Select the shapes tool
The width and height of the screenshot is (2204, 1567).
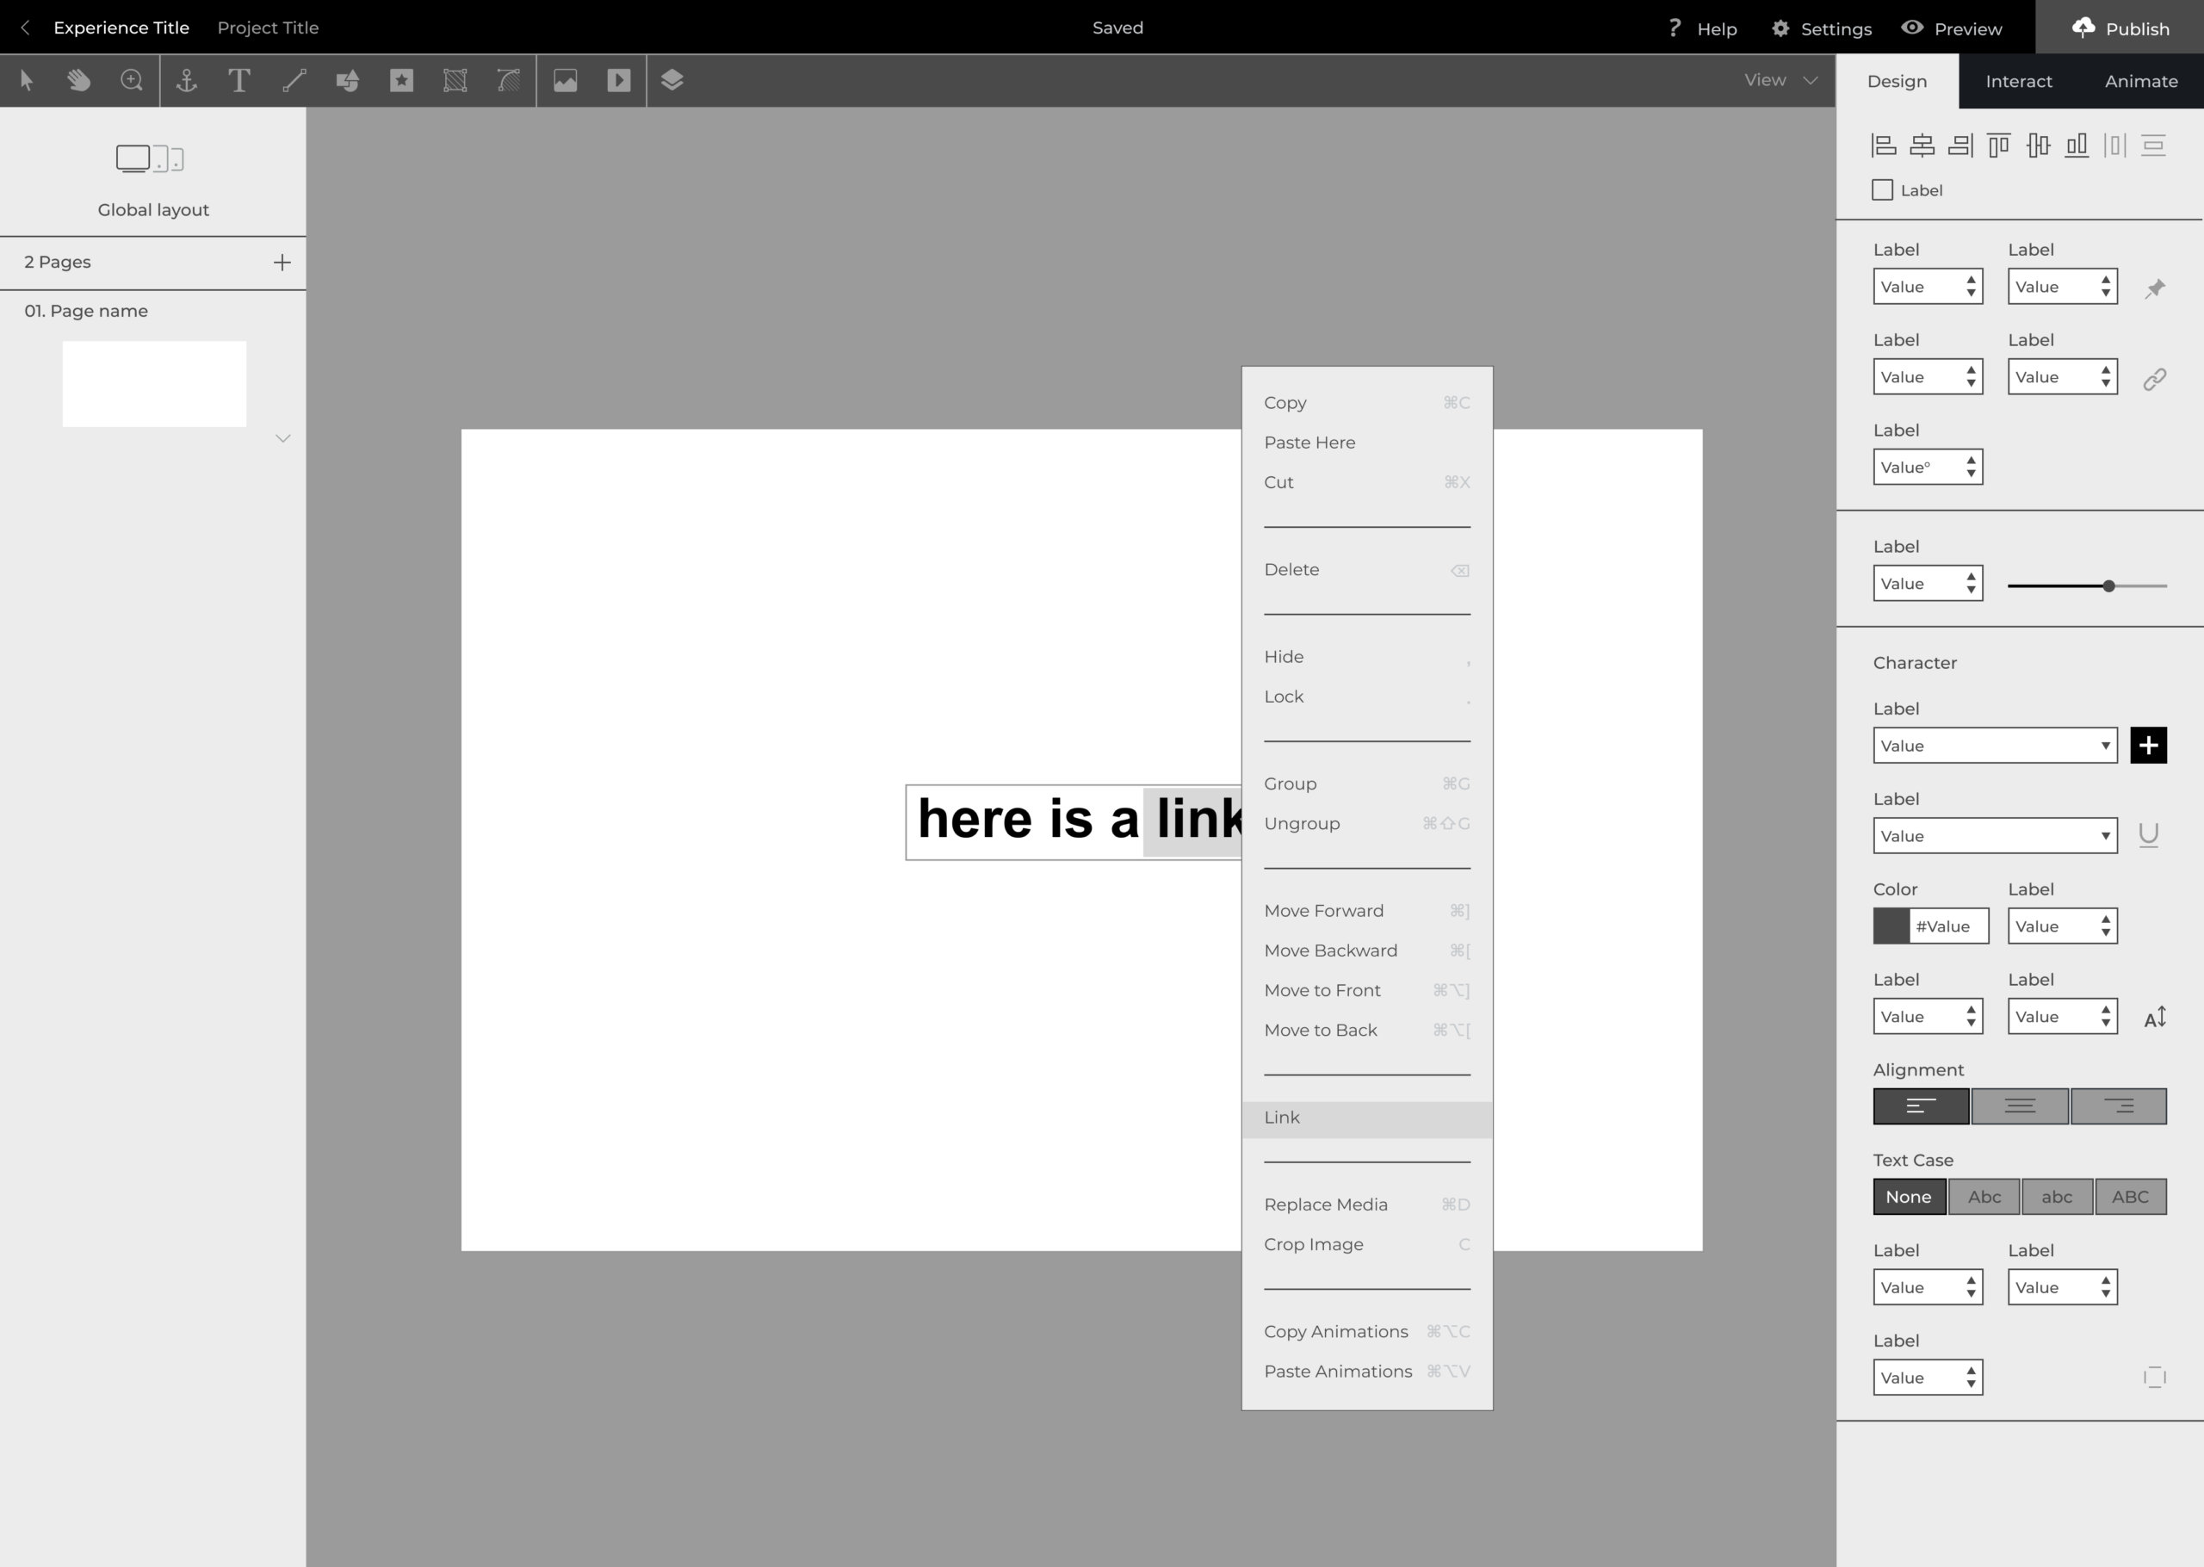click(348, 80)
